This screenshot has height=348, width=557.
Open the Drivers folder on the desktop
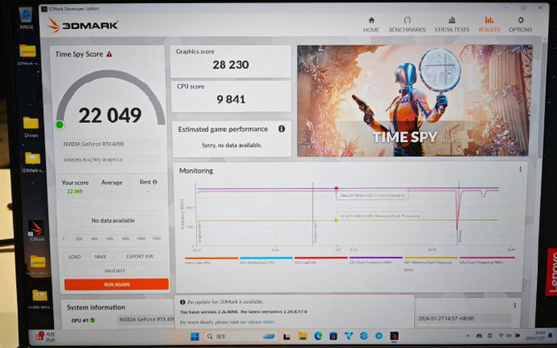pyautogui.click(x=32, y=126)
